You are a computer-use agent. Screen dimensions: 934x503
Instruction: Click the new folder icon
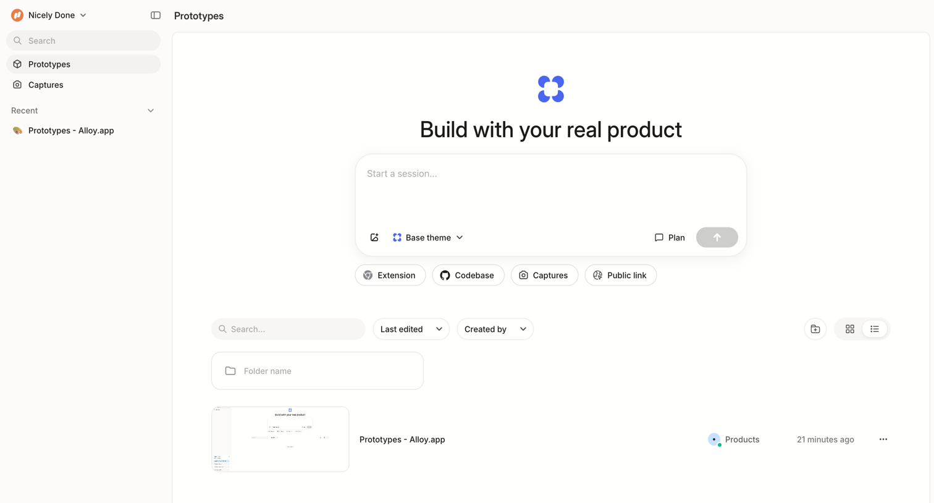coord(815,329)
